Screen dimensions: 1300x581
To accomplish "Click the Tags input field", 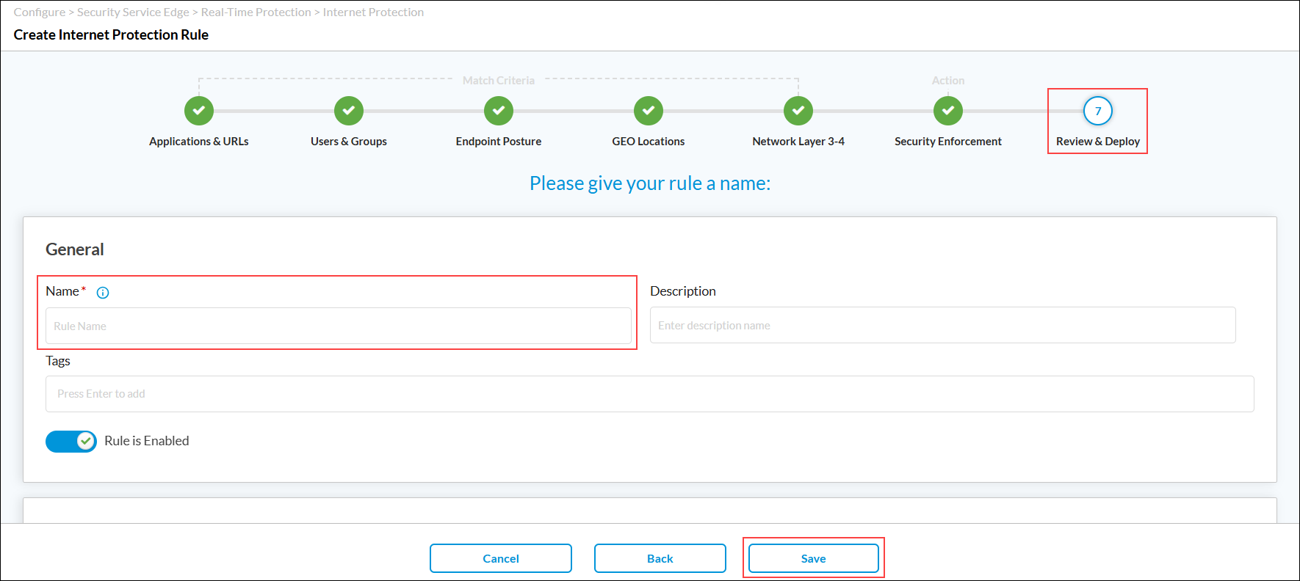I will pyautogui.click(x=649, y=394).
